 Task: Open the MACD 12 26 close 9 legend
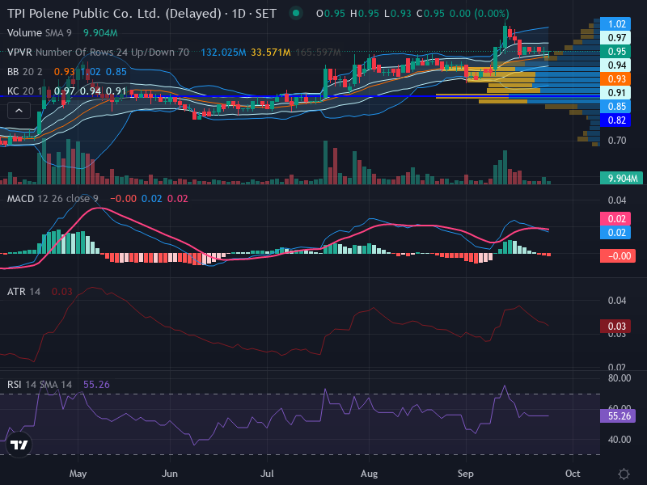pos(53,199)
